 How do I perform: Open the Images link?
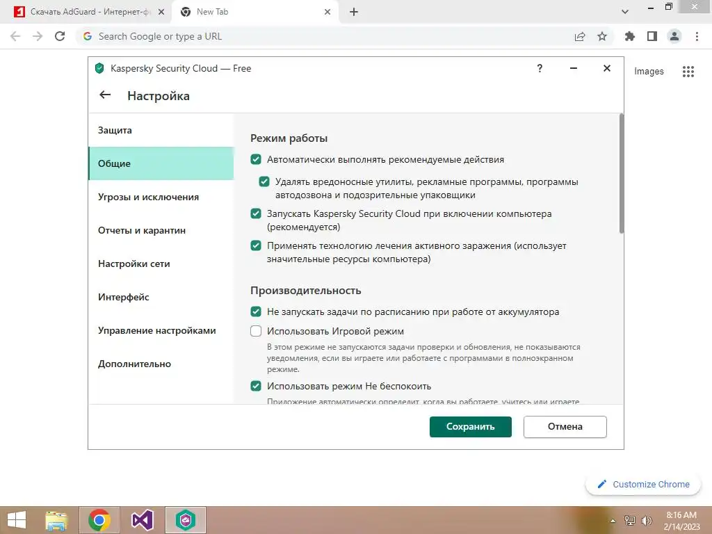point(649,72)
